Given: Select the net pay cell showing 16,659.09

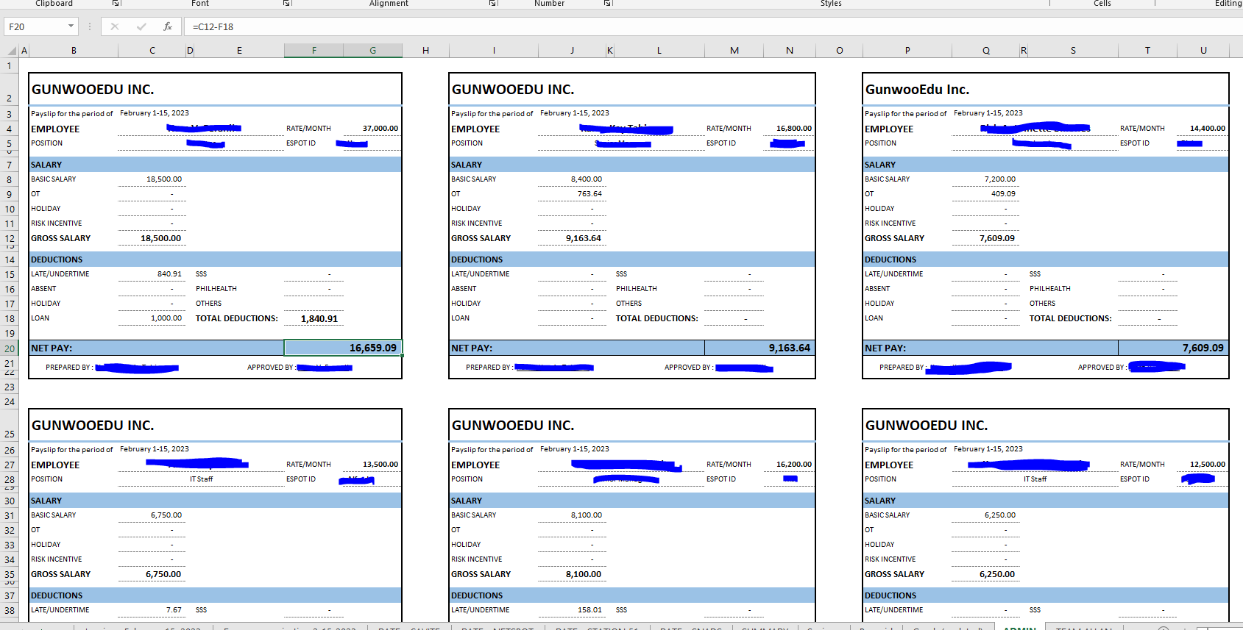Looking at the screenshot, I should [x=343, y=348].
